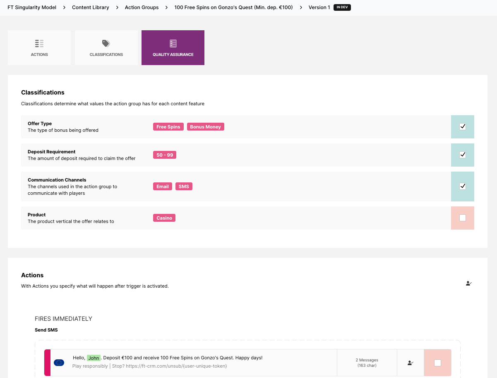Click the EU flag icon in SMS message

pos(59,363)
